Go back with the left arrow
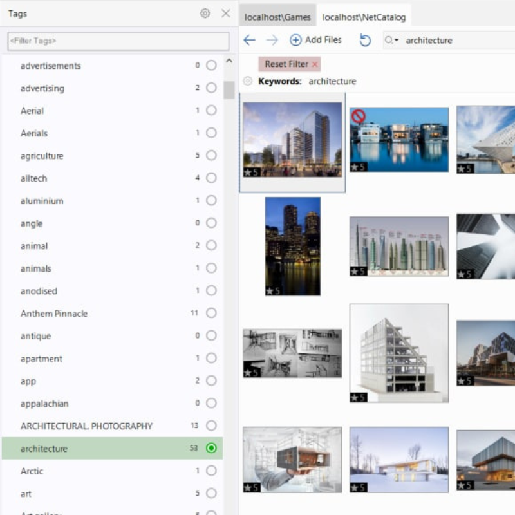The width and height of the screenshot is (515, 515). point(249,40)
